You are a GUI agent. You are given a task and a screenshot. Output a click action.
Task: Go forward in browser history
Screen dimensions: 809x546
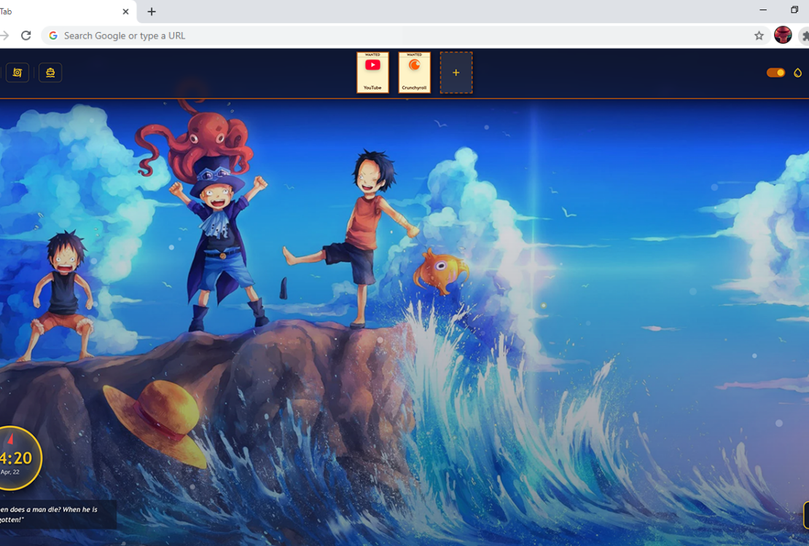[5, 36]
